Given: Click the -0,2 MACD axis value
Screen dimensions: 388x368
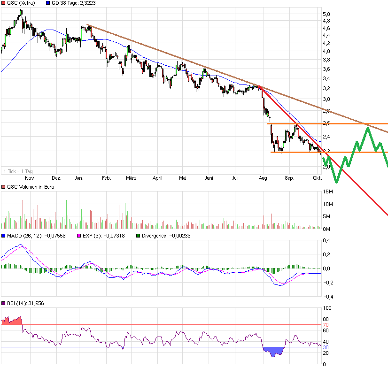Looking at the screenshot, I should (x=328, y=283).
